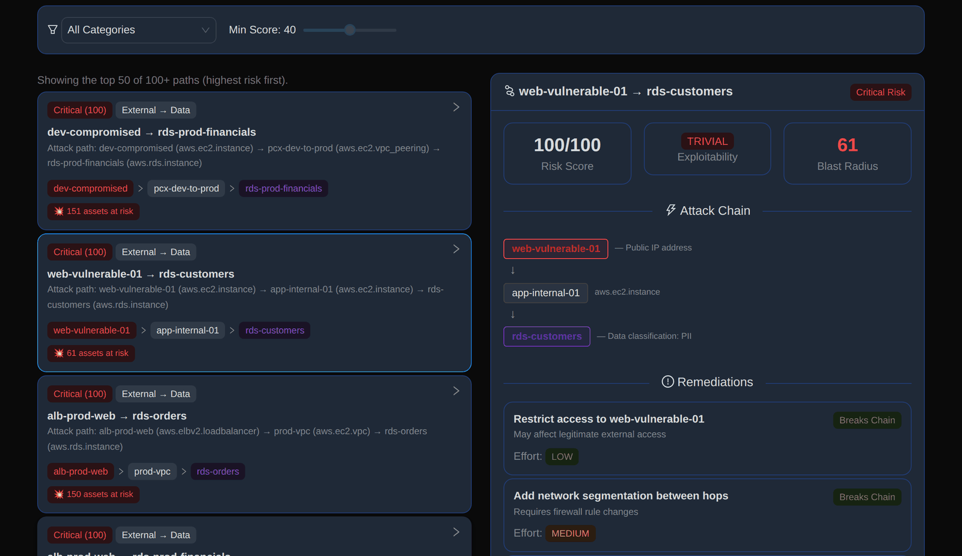
Task: Click the info icon beside Remediations
Action: (x=667, y=382)
